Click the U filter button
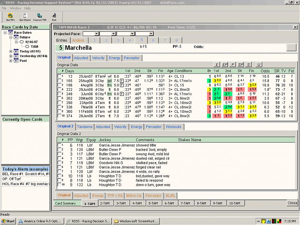The image size is (300, 225). (259, 64)
